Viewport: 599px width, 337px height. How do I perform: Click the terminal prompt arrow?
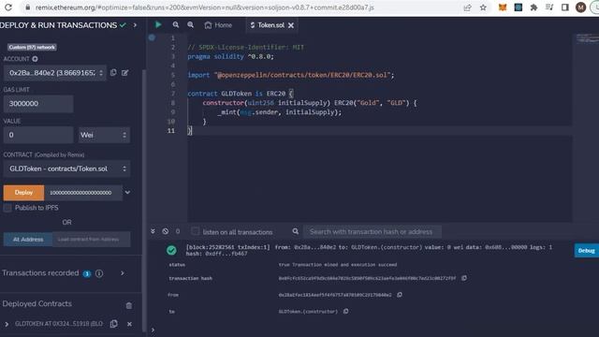point(153,330)
